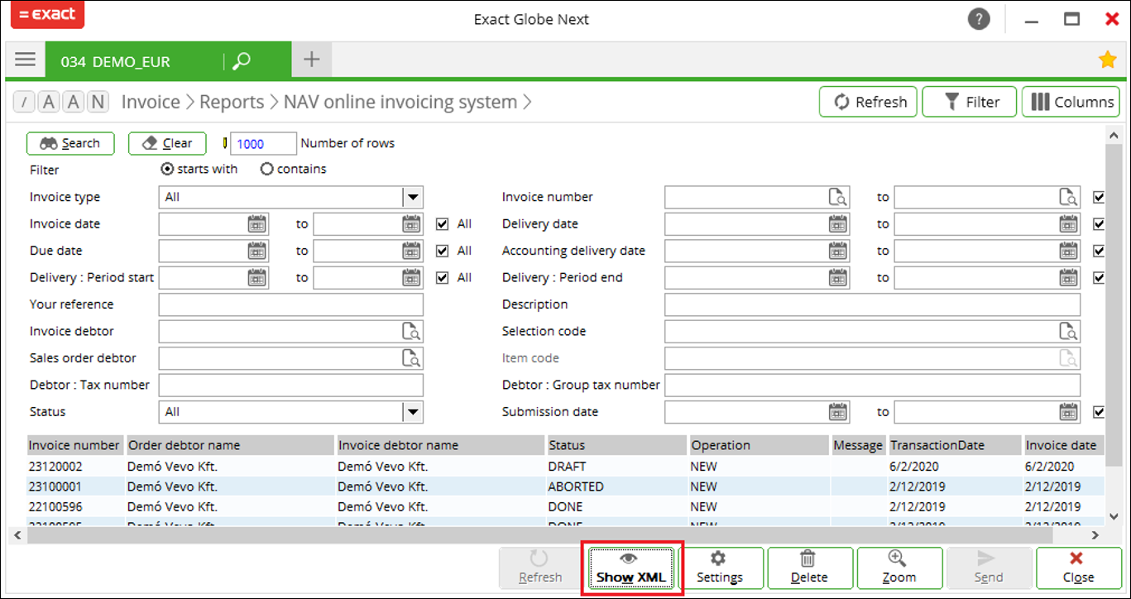Uncheck the Invoice date All checkbox

pyautogui.click(x=443, y=224)
